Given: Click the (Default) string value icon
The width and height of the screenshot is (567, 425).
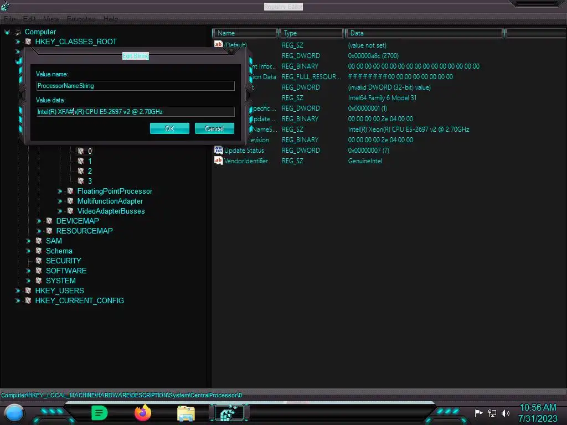Looking at the screenshot, I should pyautogui.click(x=218, y=44).
